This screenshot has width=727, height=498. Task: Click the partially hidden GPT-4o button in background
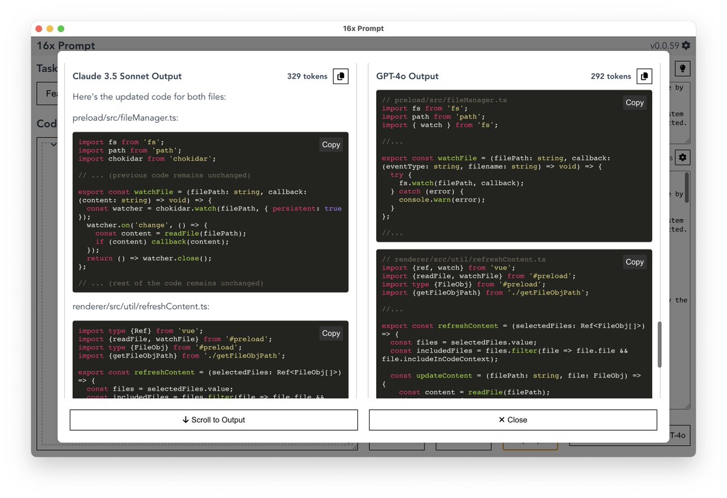[680, 435]
